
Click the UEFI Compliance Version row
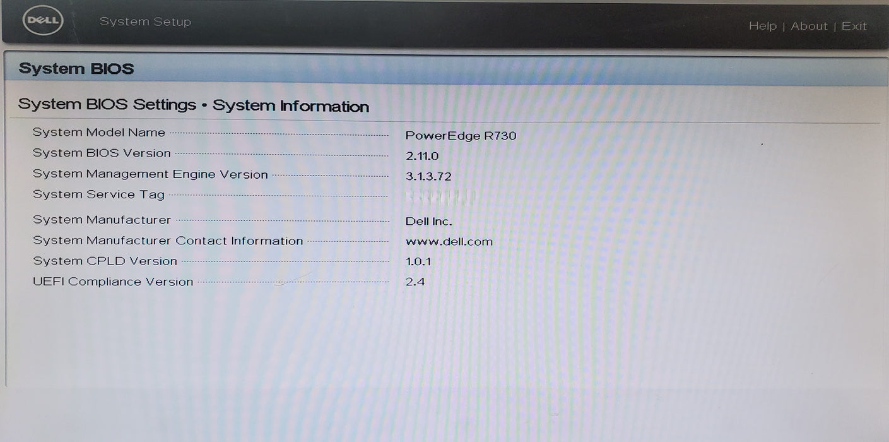point(113,282)
